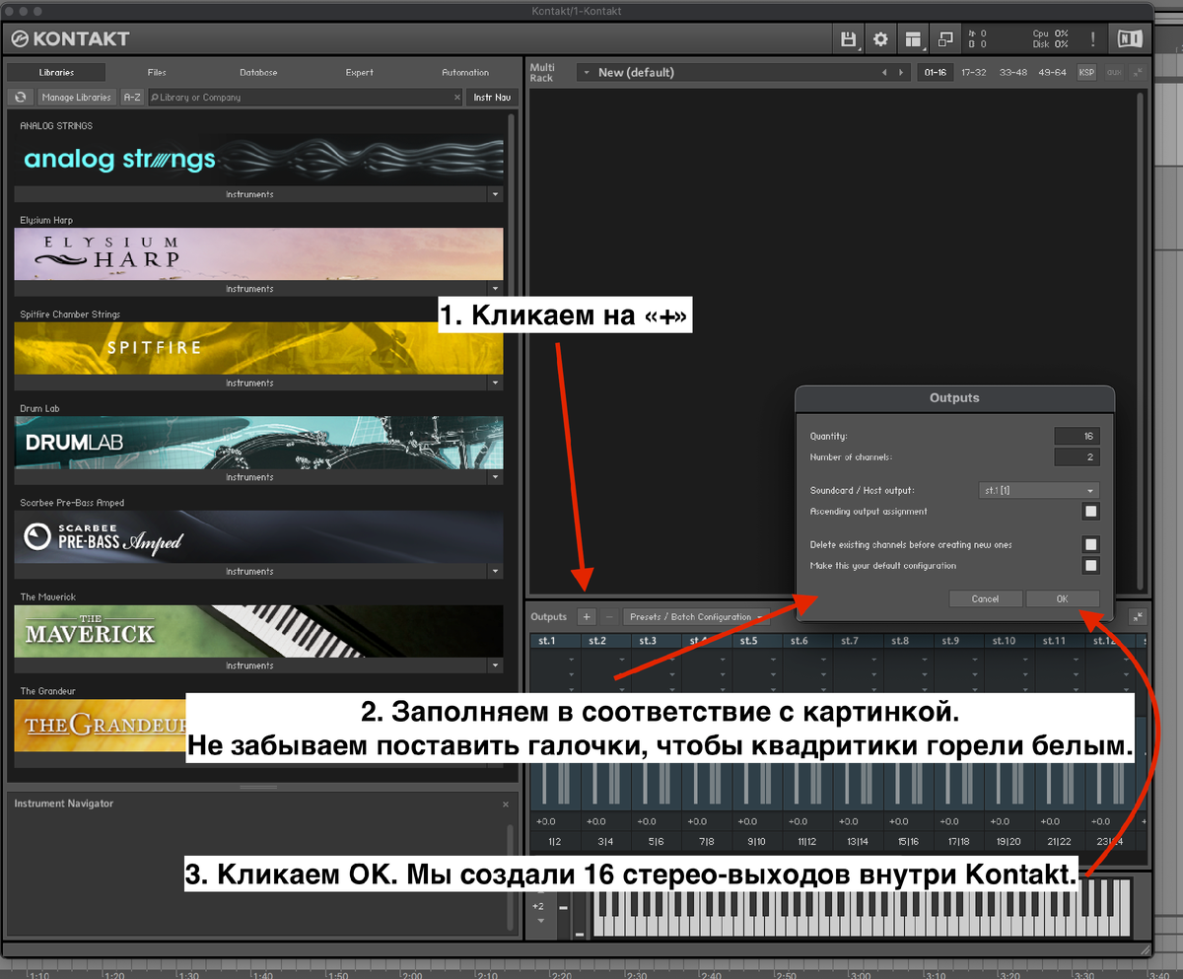The width and height of the screenshot is (1183, 979).
Task: Close the Instrument Navigator pane
Action: (504, 805)
